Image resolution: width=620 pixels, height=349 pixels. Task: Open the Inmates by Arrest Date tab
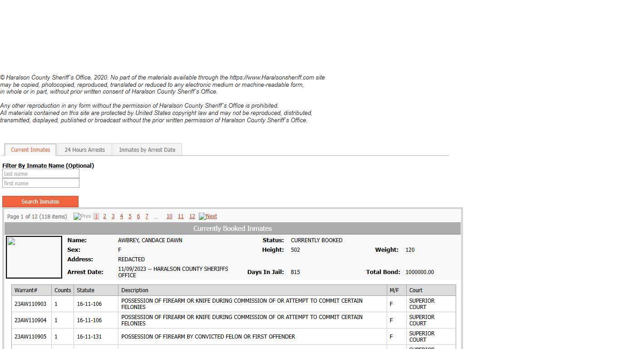[147, 150]
